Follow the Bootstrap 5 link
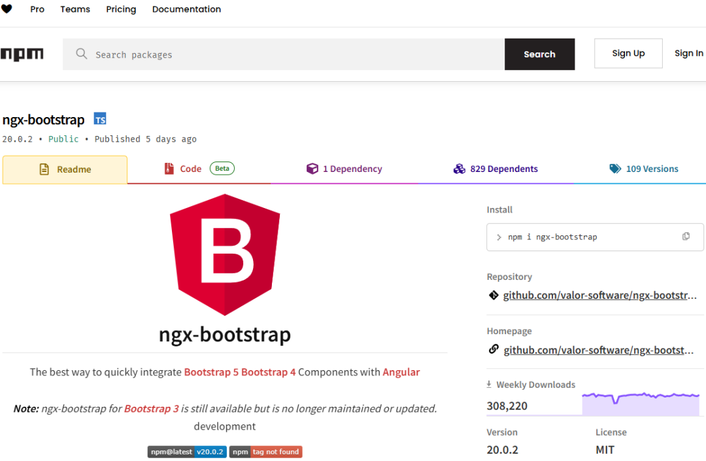The height and width of the screenshot is (461, 706). 211,372
